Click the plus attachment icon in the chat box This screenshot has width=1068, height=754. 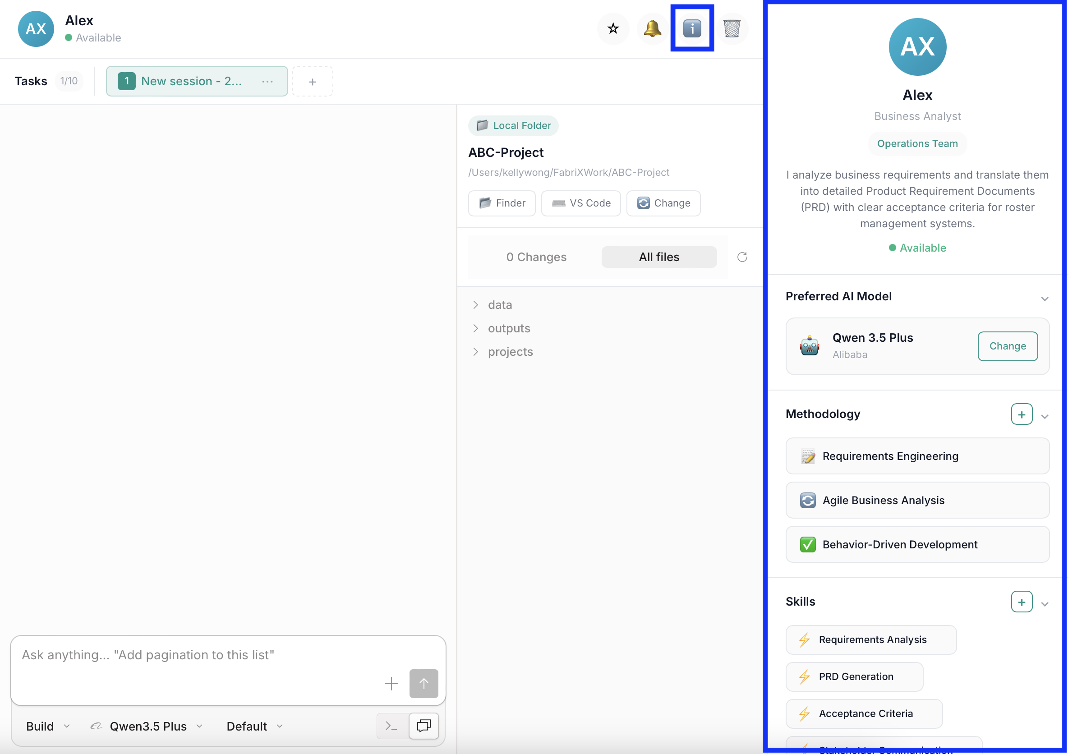(391, 683)
